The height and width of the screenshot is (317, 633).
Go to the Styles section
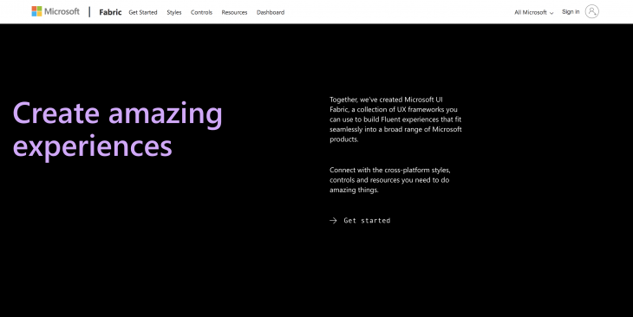(174, 12)
